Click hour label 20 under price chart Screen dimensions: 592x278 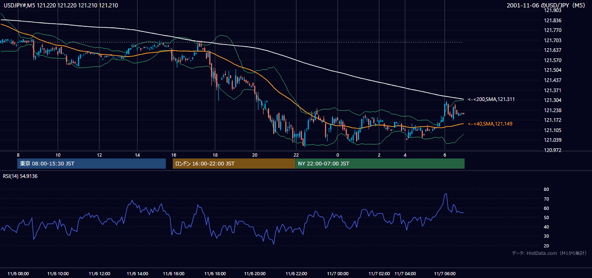coord(255,155)
